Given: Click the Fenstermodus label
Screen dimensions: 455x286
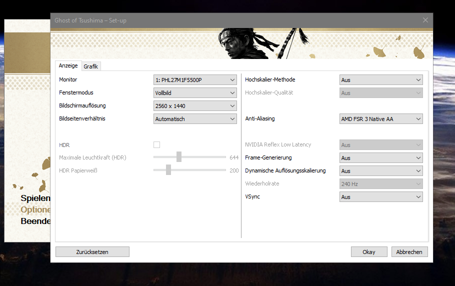Looking at the screenshot, I should tap(76, 92).
